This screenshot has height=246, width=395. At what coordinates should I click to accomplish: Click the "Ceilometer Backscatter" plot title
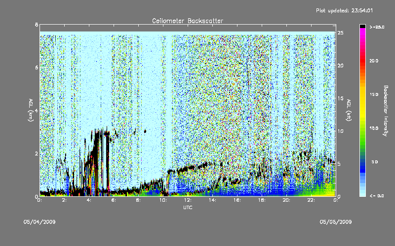[x=188, y=21]
